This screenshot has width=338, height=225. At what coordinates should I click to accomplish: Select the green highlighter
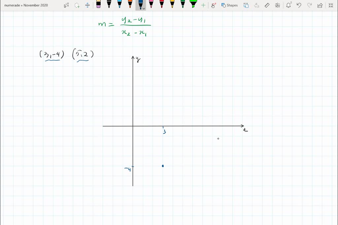(193, 5)
